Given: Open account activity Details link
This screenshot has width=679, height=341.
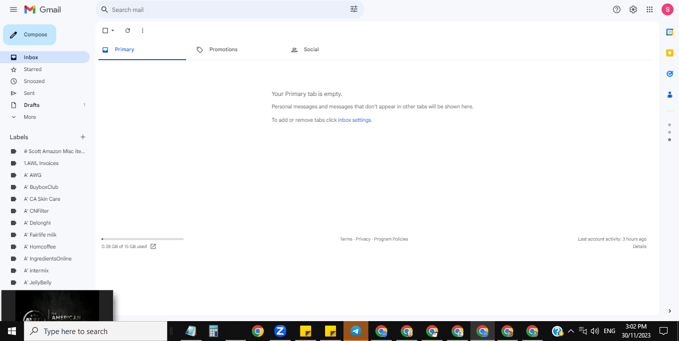Looking at the screenshot, I should (x=640, y=247).
